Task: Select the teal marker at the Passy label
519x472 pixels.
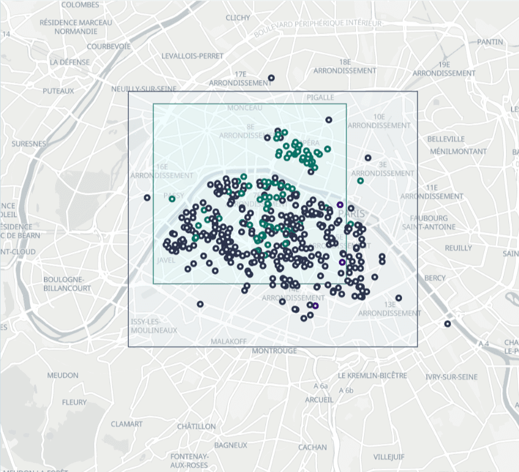Action: click(x=172, y=199)
